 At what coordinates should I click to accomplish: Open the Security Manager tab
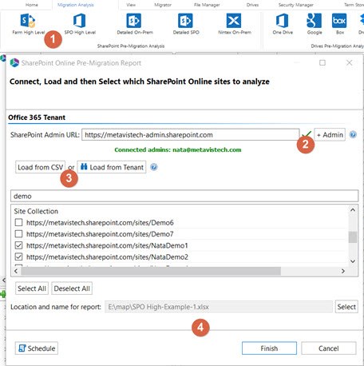pyautogui.click(x=296, y=5)
